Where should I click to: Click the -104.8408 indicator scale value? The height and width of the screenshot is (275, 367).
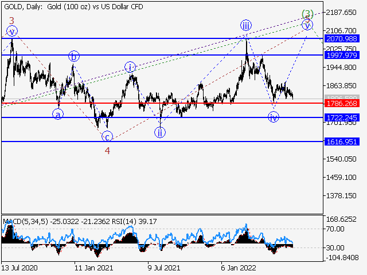pos(342,258)
